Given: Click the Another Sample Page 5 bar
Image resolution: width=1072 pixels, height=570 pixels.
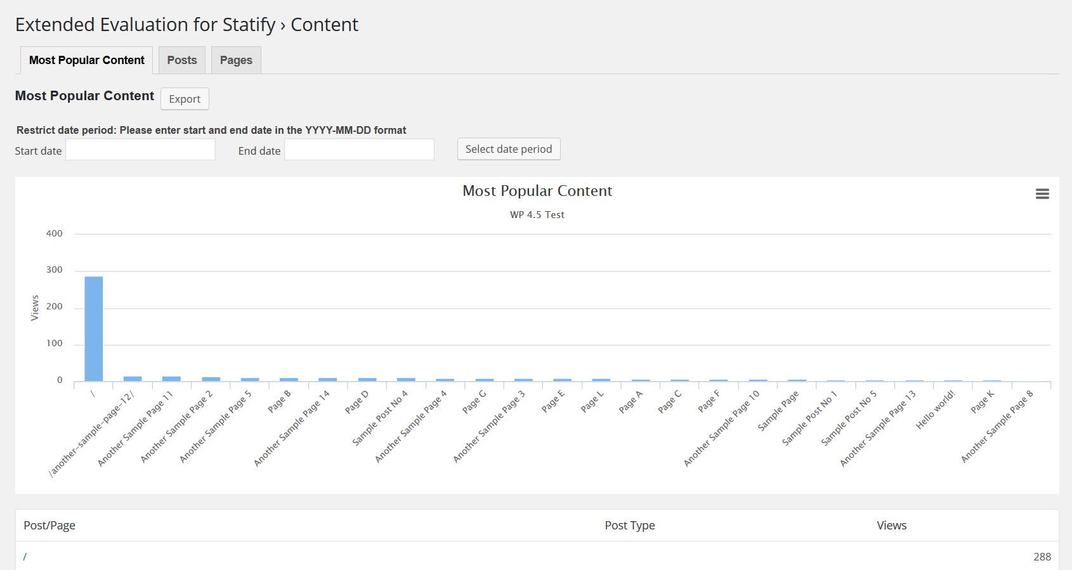Looking at the screenshot, I should click(250, 379).
